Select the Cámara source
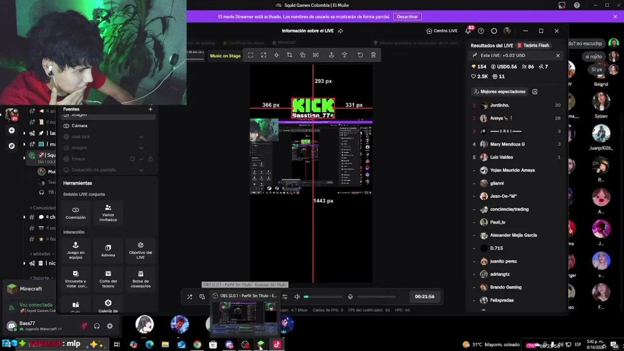624x351 pixels. (x=108, y=126)
